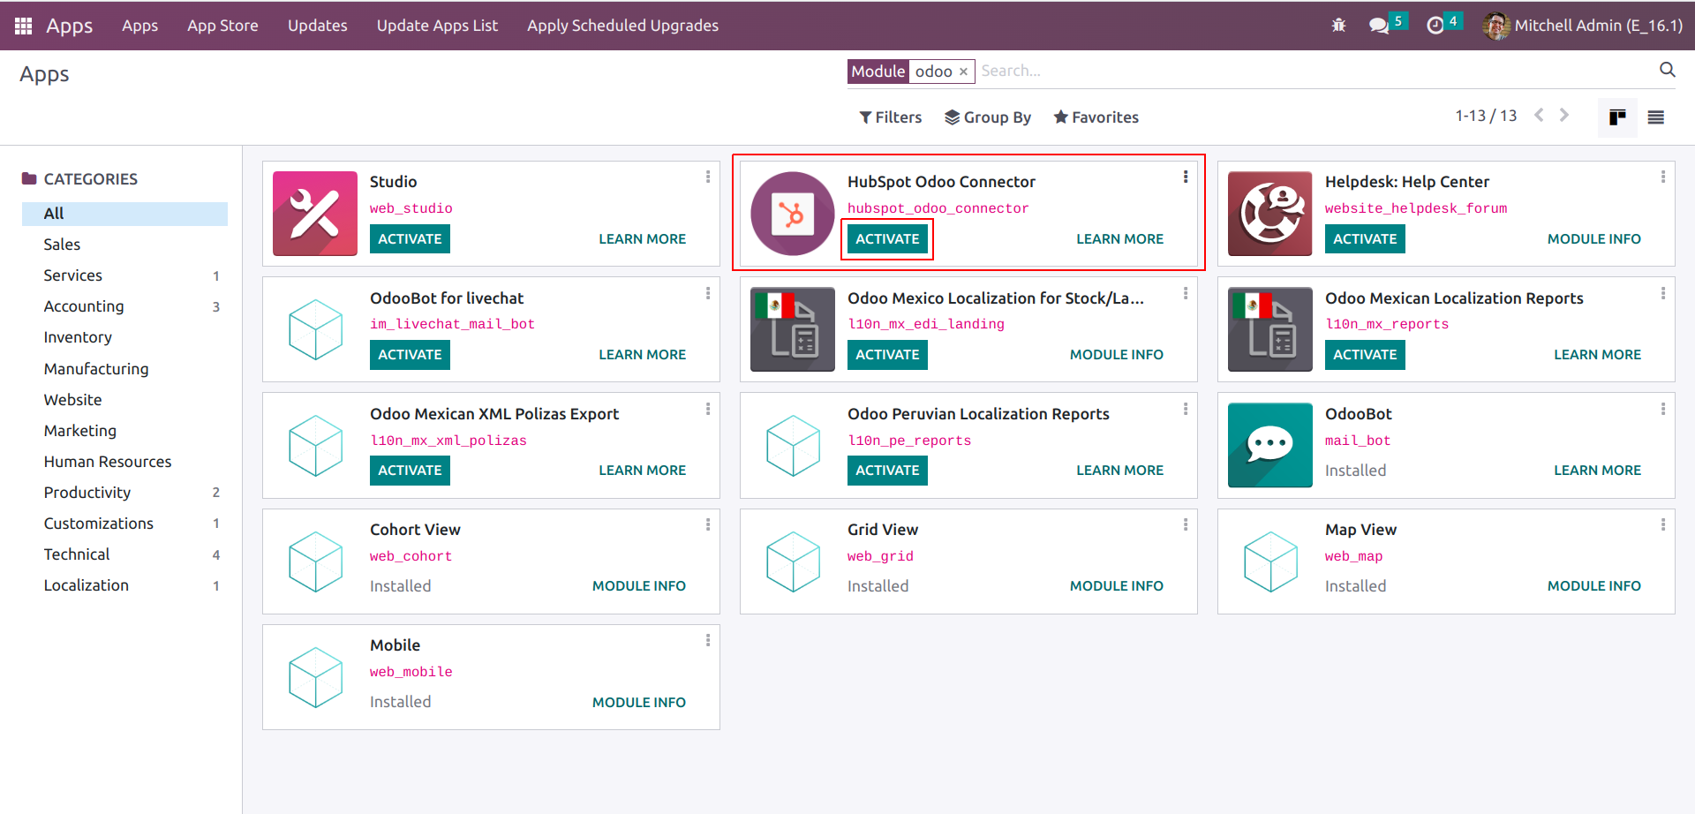Switch to list view
Viewport: 1695px width, 814px height.
1656,117
